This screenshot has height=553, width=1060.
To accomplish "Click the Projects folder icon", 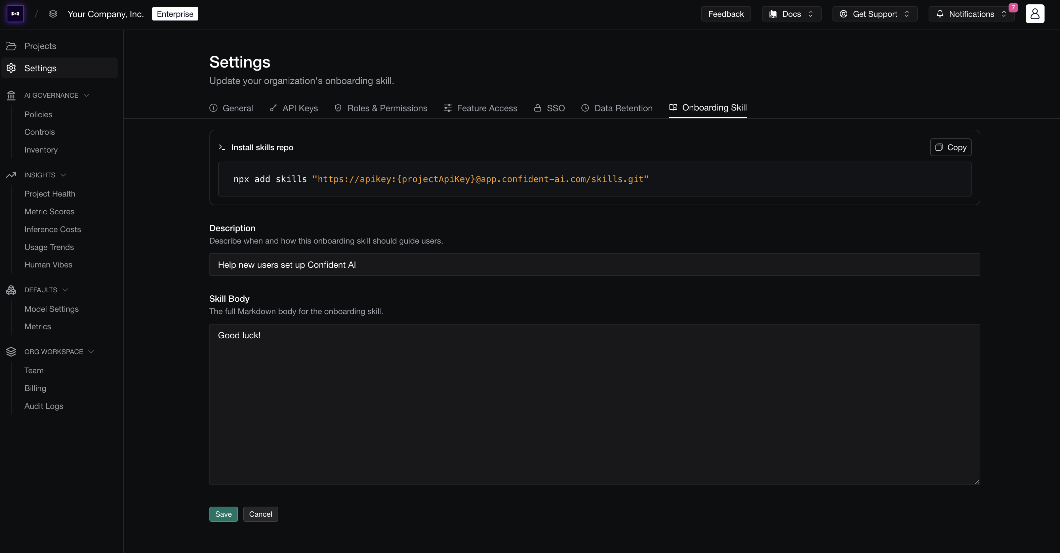I will click(x=11, y=46).
